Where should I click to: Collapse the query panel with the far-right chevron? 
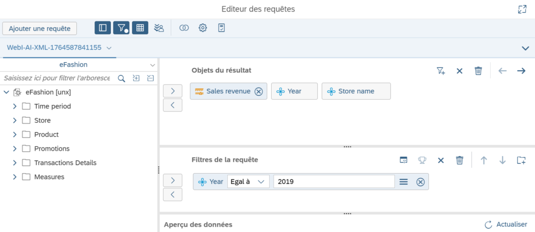pyautogui.click(x=526, y=48)
